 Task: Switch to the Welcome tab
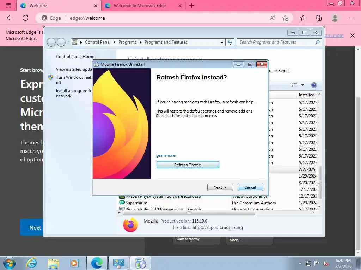click(x=59, y=6)
